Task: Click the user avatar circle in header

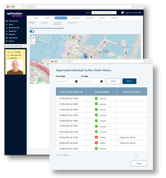Action: click(122, 13)
